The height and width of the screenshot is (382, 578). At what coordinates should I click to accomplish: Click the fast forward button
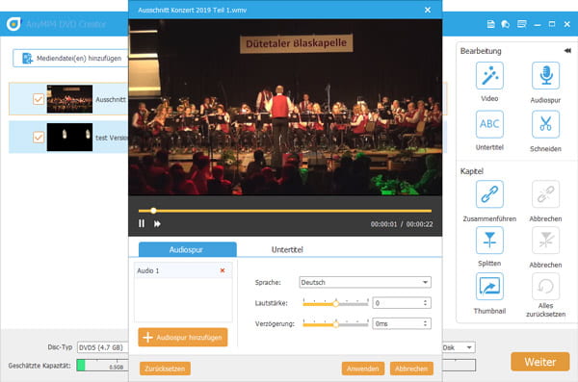157,224
